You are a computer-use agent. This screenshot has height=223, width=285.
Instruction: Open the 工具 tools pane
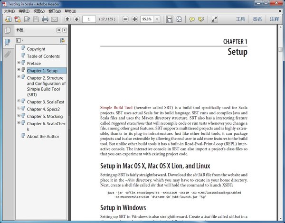coord(240,19)
